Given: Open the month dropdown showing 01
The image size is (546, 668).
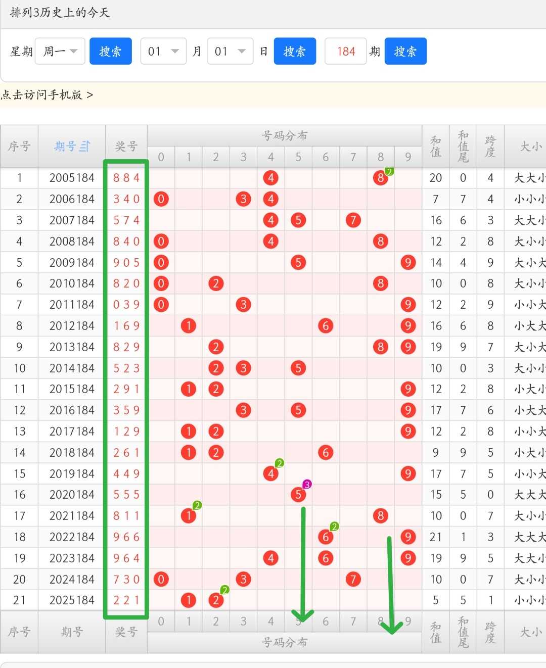Looking at the screenshot, I should tap(163, 51).
